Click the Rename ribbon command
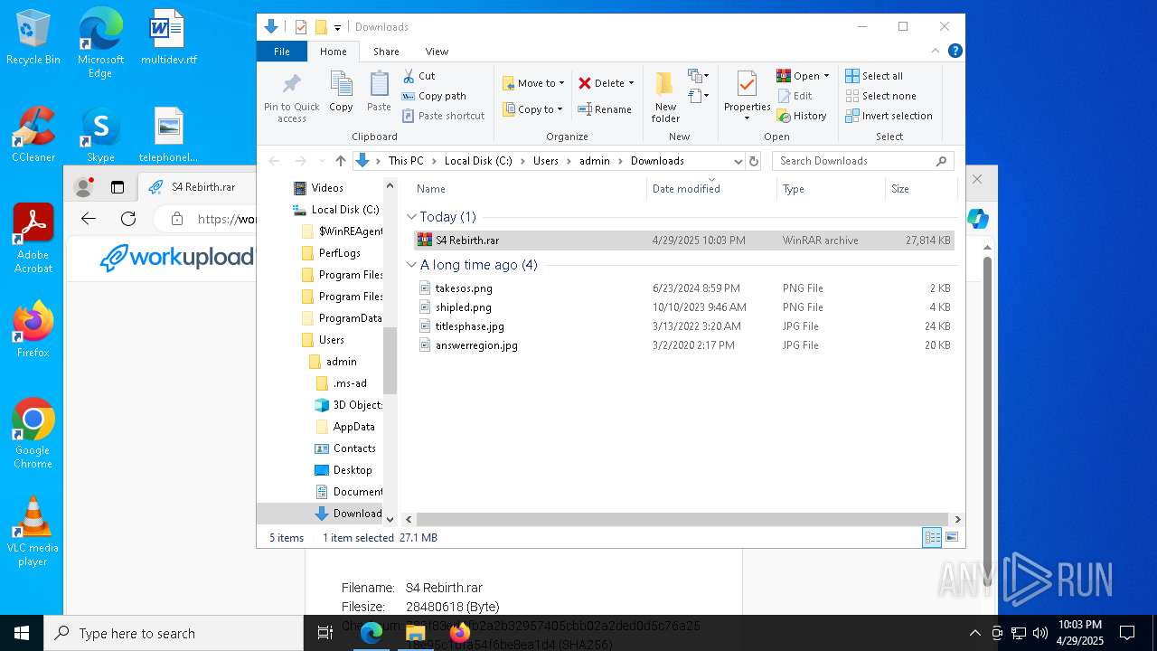This screenshot has width=1157, height=651. [605, 109]
